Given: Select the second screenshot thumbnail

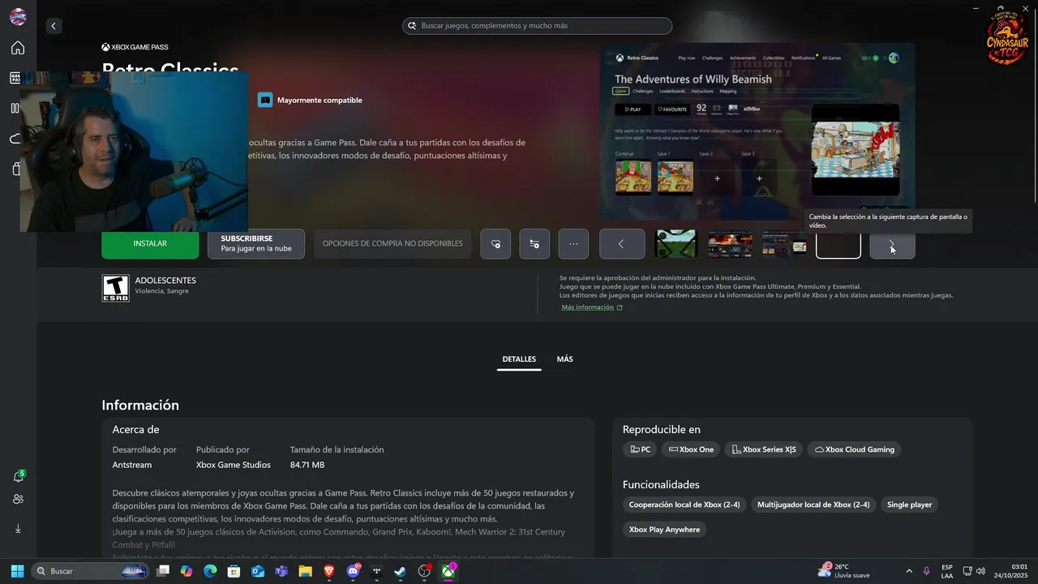Looking at the screenshot, I should pyautogui.click(x=730, y=243).
